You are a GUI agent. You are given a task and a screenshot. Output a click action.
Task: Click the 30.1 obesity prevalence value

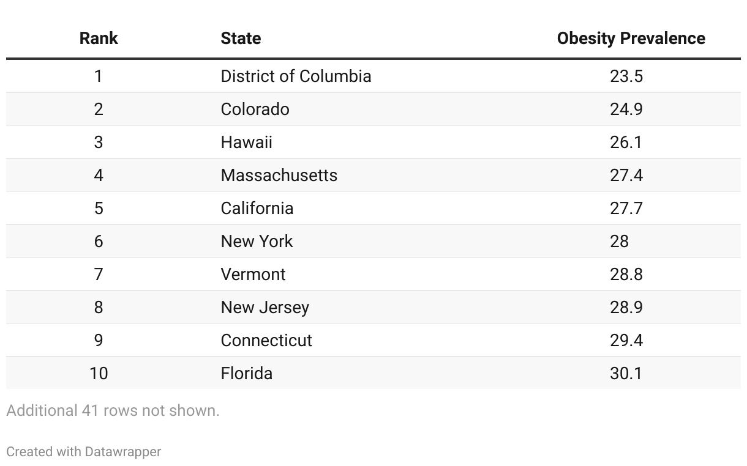(626, 374)
